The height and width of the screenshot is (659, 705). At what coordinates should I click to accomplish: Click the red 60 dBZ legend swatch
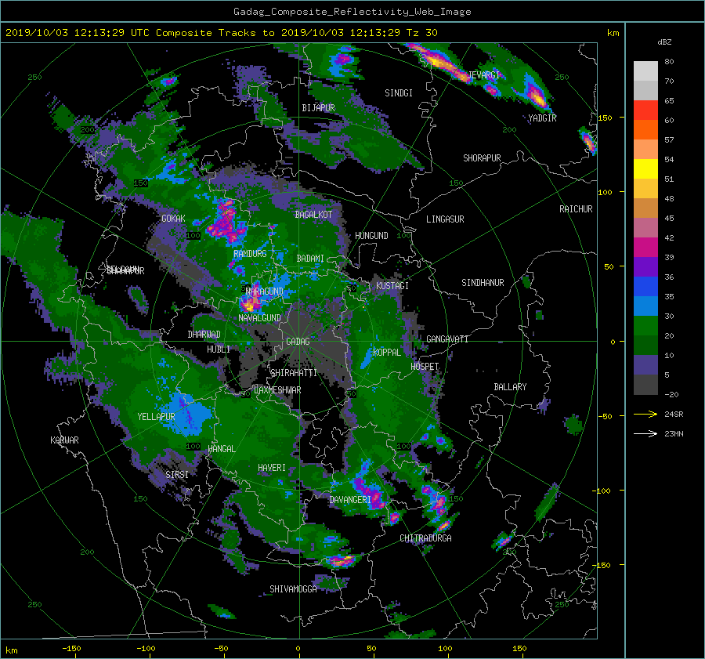(645, 110)
